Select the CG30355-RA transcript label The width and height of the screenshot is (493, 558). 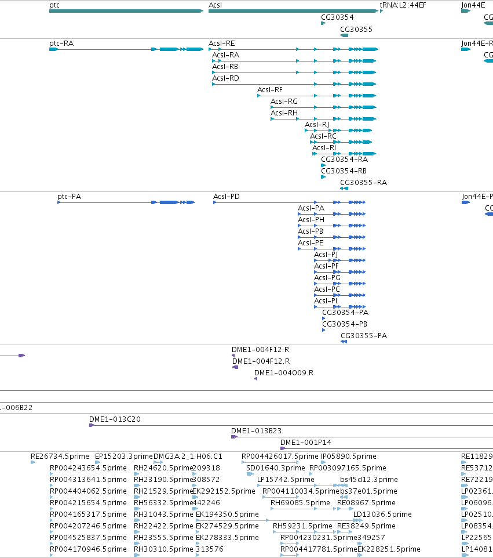(x=363, y=183)
